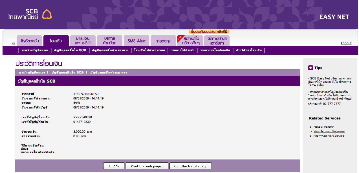Go to the จัดการบัญชีและตั้งค่า tab
The height and width of the screenshot is (173, 359).
217,41
